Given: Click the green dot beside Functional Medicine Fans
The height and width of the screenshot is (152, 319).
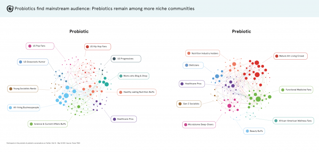Looking at the screenshot, I should 283,90.
